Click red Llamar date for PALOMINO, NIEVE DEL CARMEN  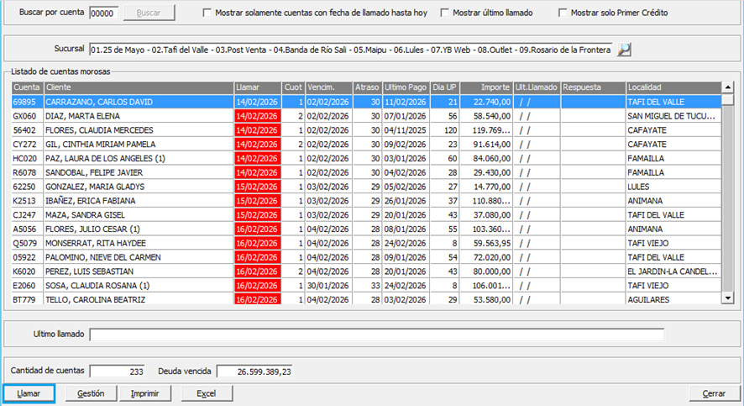[x=257, y=257]
